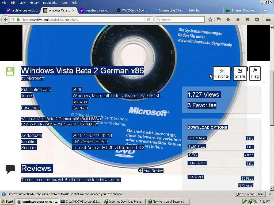Switch to C:\WINDOWS\system32 taskbar window

[x=80, y=202]
